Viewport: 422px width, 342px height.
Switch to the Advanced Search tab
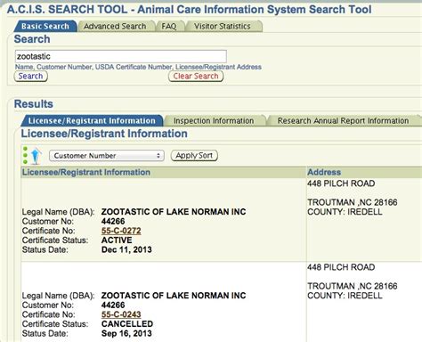[115, 27]
